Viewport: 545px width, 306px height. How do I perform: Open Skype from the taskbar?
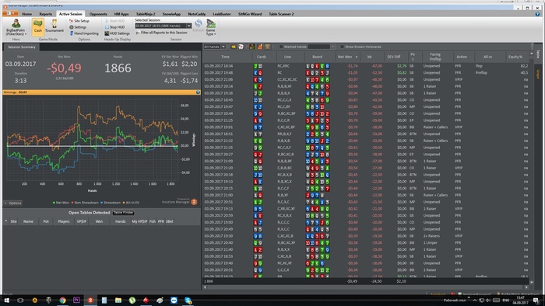188,300
